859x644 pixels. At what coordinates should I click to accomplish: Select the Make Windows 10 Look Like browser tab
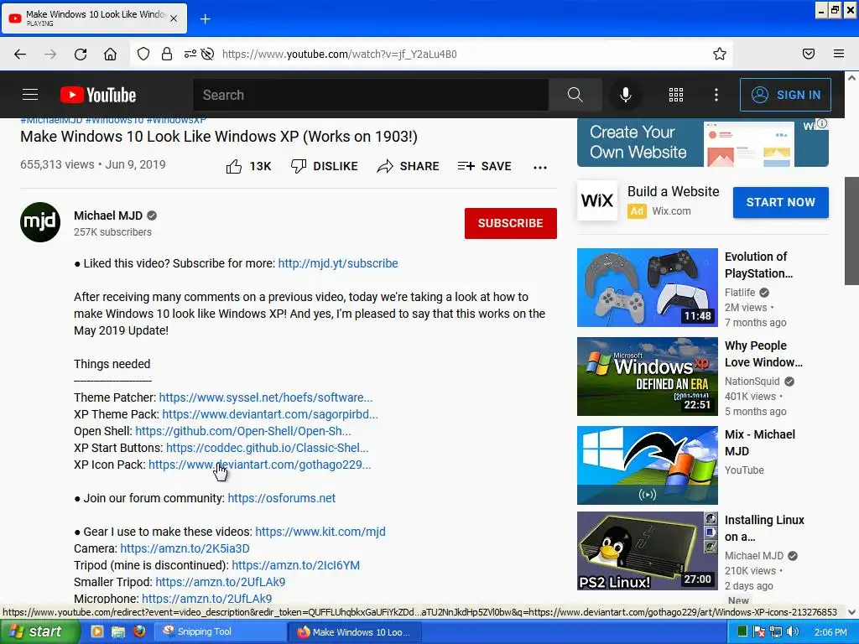94,18
